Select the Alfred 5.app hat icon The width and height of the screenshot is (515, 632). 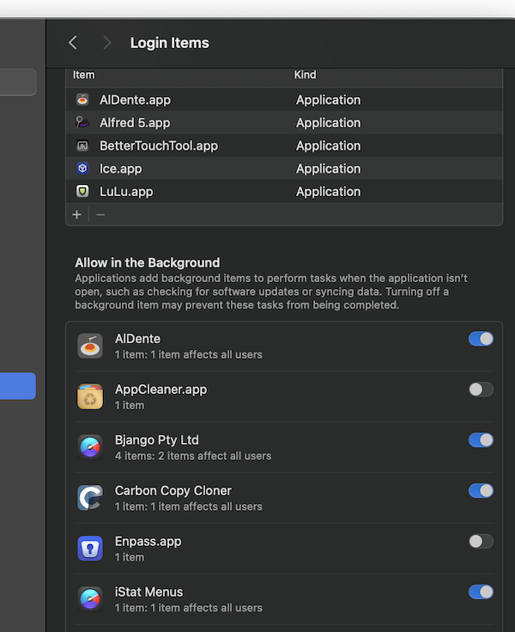point(82,122)
